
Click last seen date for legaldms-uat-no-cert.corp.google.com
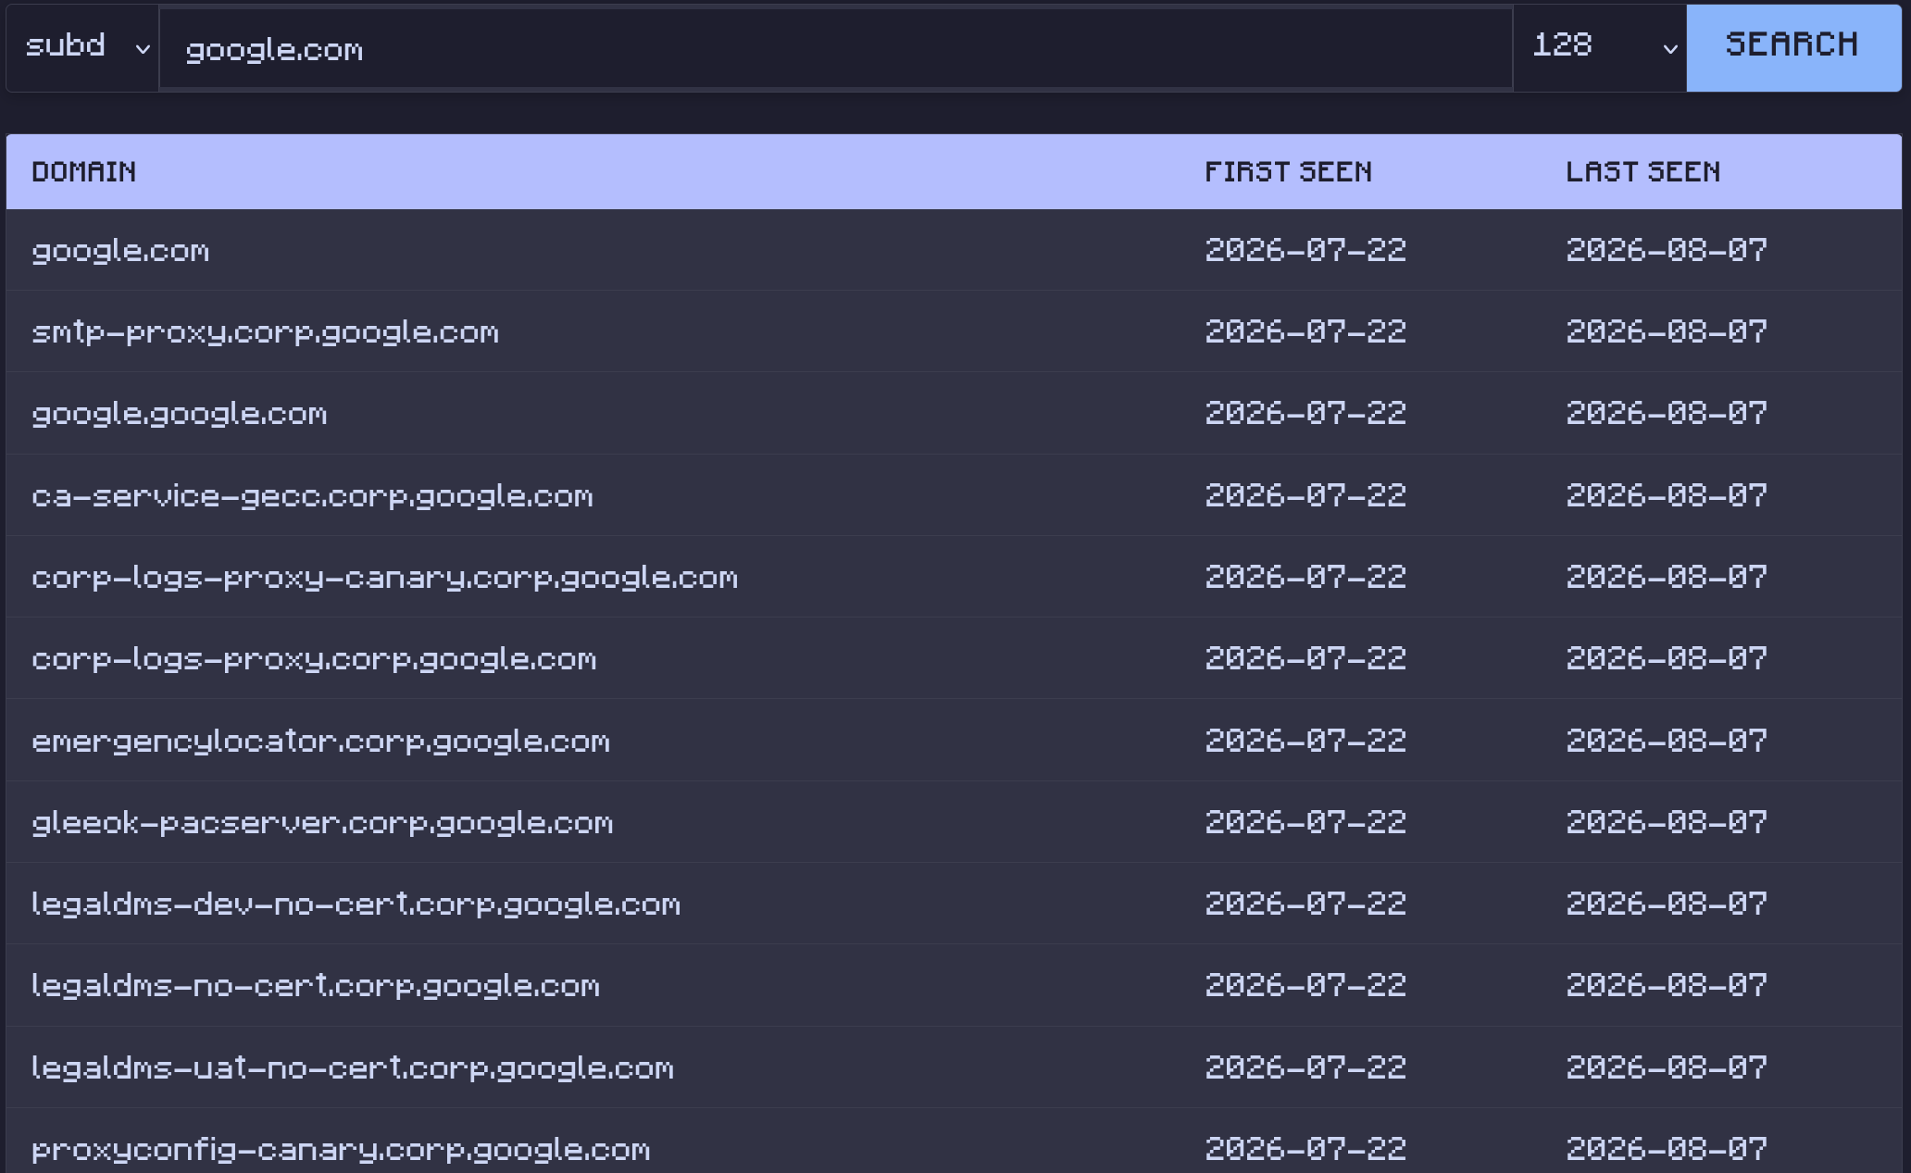point(1667,1068)
